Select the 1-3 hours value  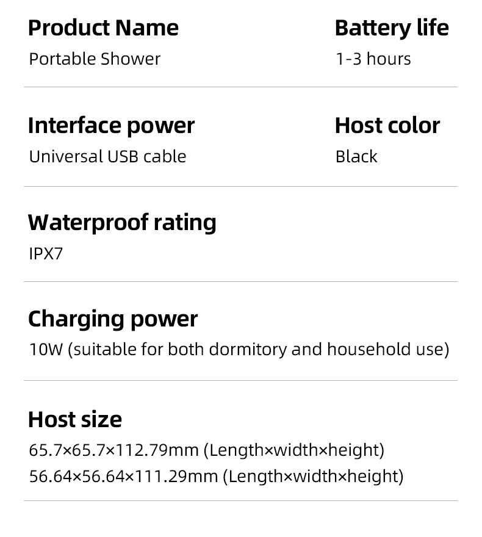373,59
